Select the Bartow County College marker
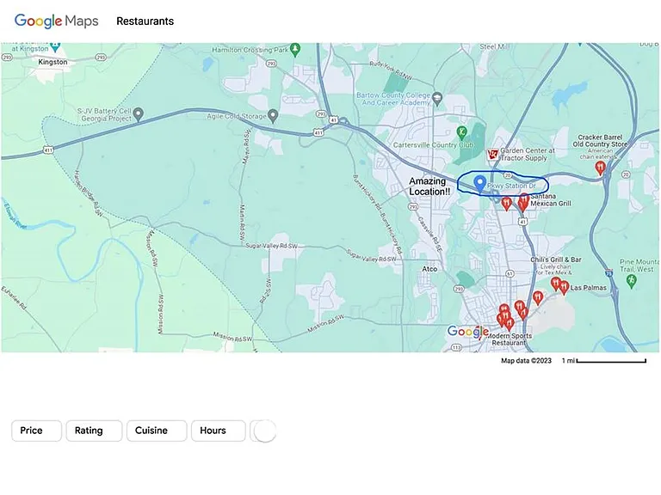The width and height of the screenshot is (661, 495). coord(437,99)
